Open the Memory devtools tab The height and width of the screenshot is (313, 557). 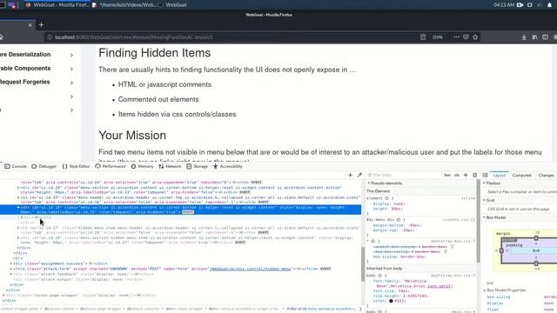pyautogui.click(x=142, y=166)
